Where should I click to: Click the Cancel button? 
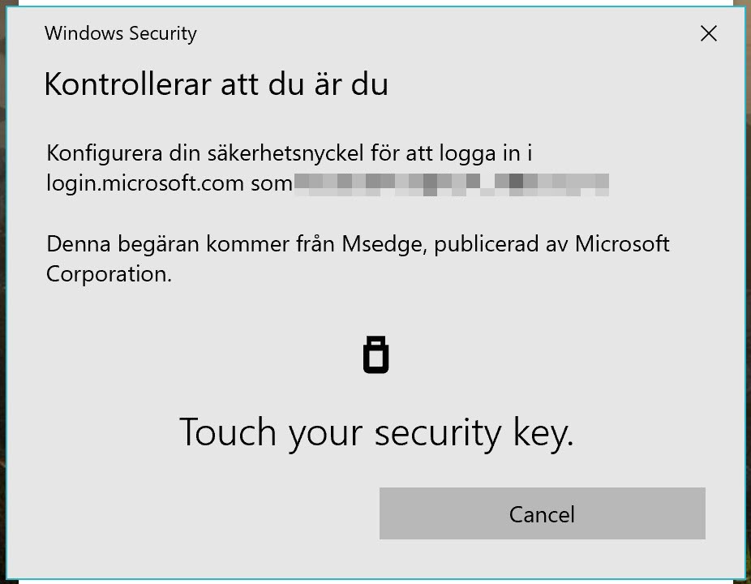click(x=542, y=513)
